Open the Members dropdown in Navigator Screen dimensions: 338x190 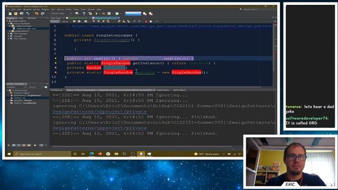16,87
